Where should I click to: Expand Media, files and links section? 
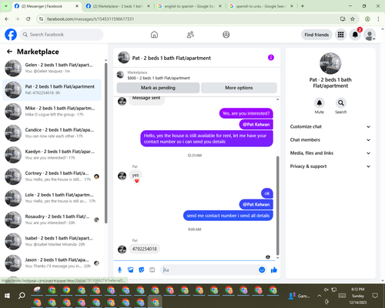point(330,153)
